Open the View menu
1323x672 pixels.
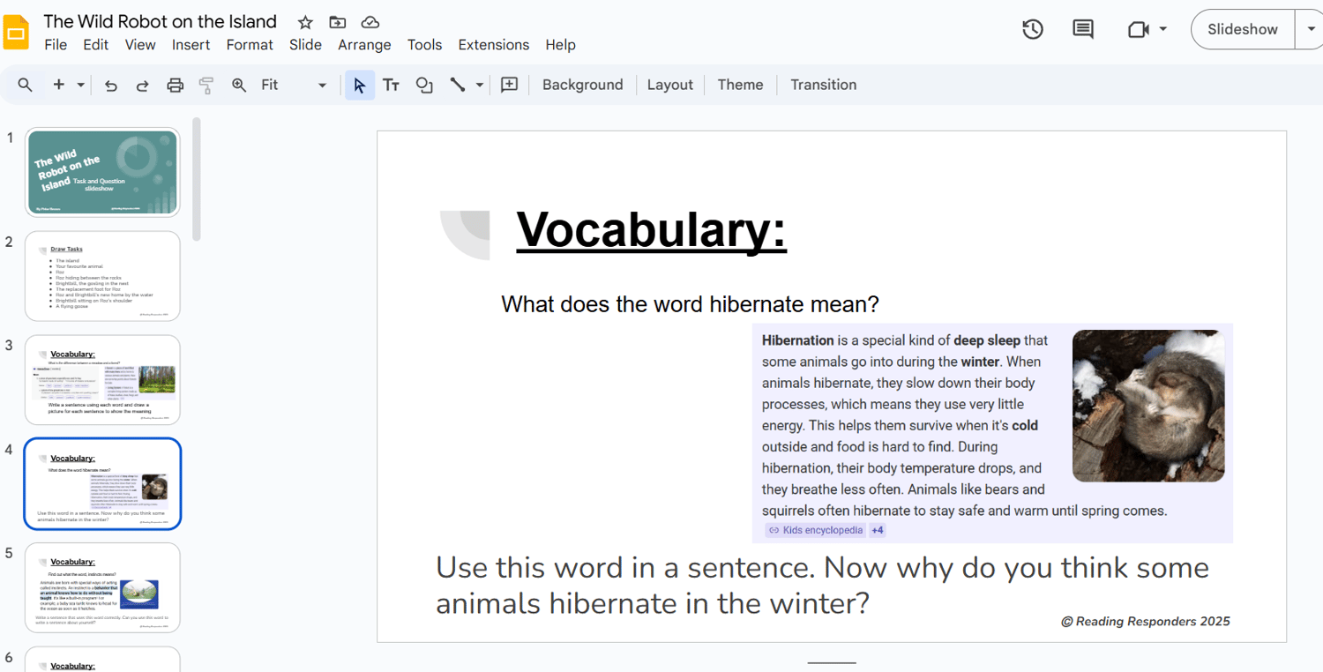point(140,45)
